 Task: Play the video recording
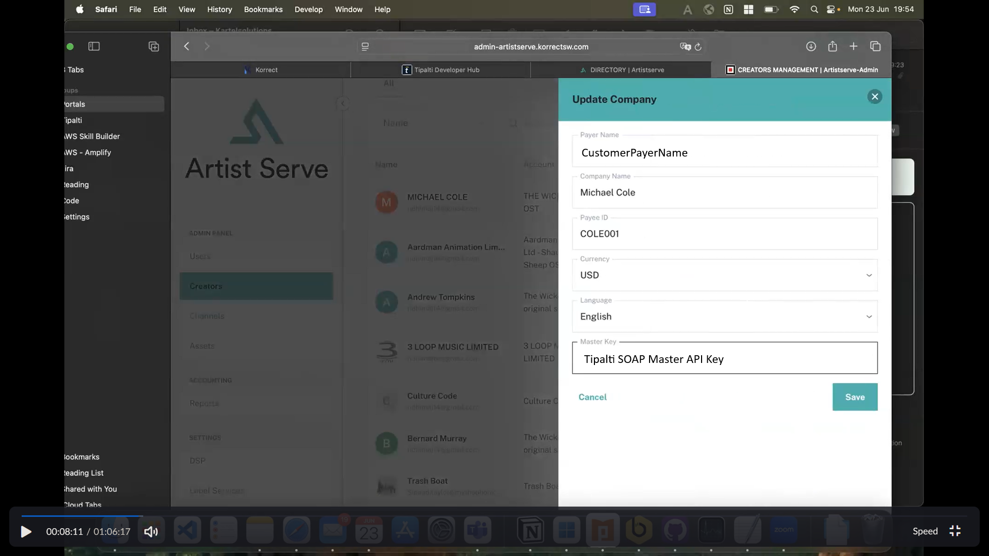point(26,531)
